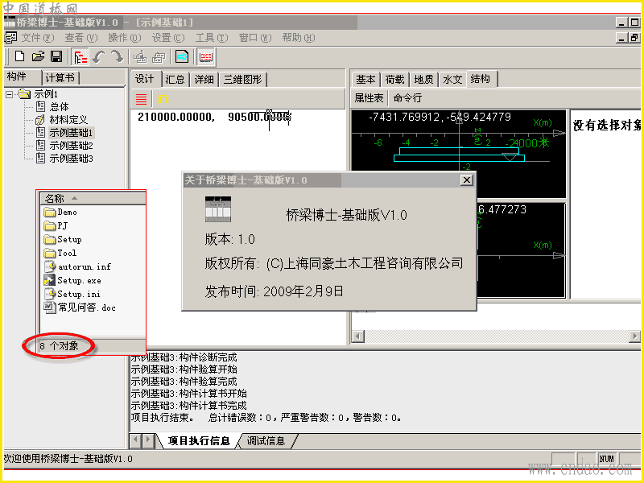Switch to the 项目执行信息 tab

click(x=198, y=441)
